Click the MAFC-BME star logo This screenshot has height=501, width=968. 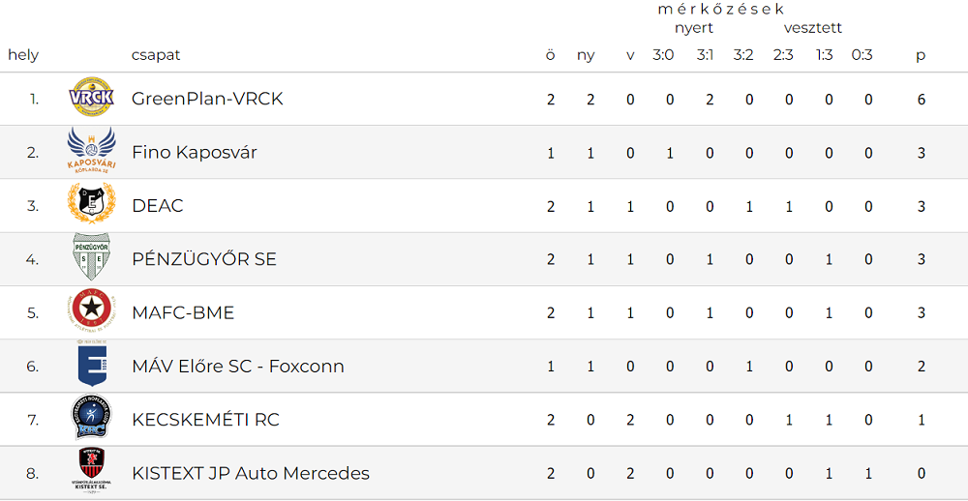[91, 311]
